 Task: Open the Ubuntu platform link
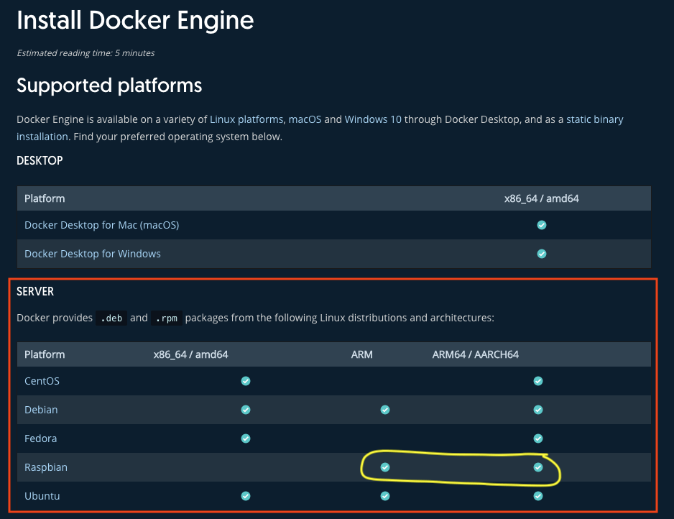click(x=42, y=496)
